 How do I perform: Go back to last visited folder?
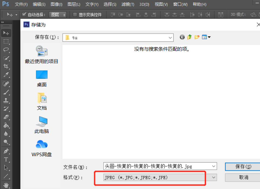pyautogui.click(x=182, y=37)
